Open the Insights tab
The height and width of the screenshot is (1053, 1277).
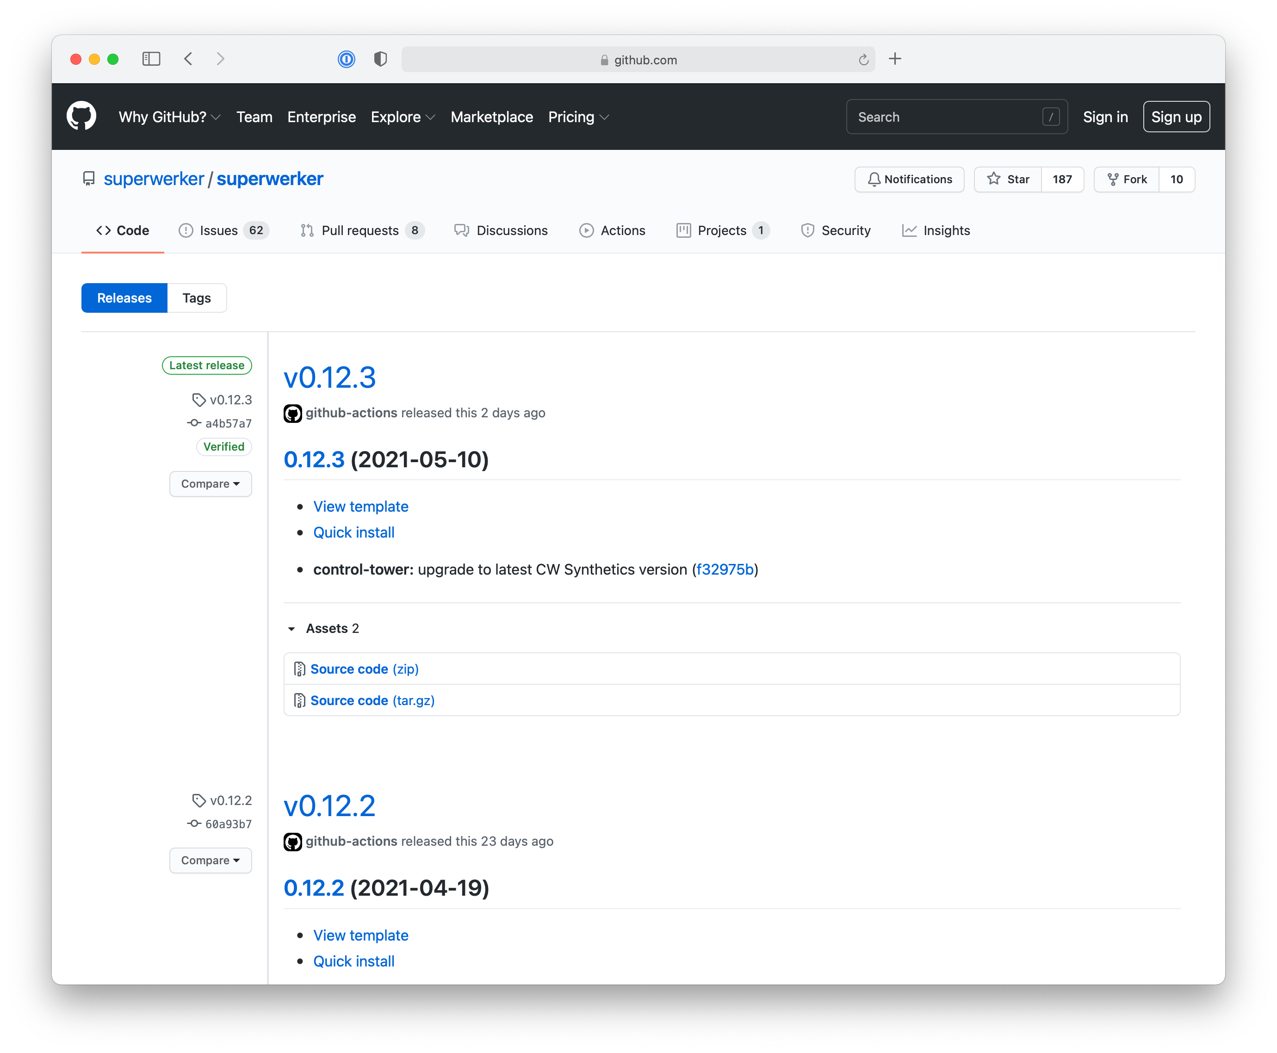click(936, 230)
